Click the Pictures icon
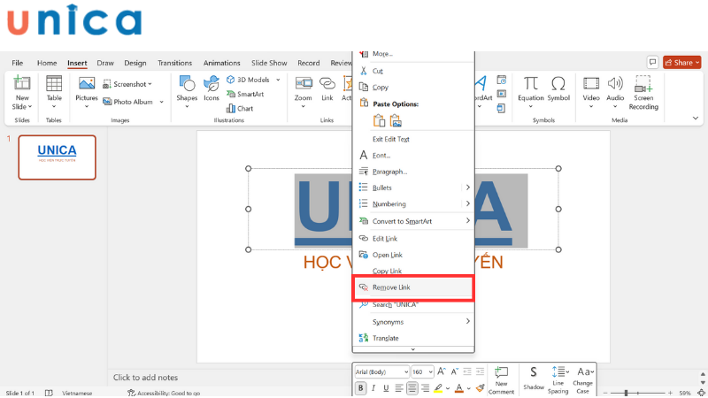Viewport: 708px width, 398px height. click(x=86, y=83)
